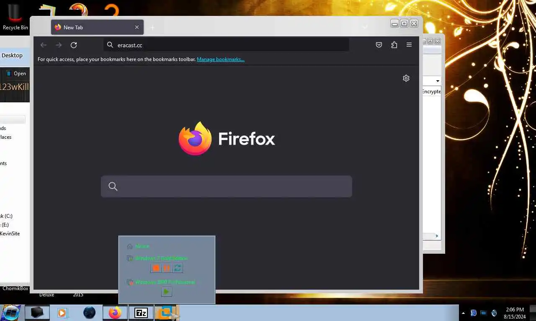The width and height of the screenshot is (536, 321).
Task: Go forward in Firefox history
Action: [x=59, y=45]
